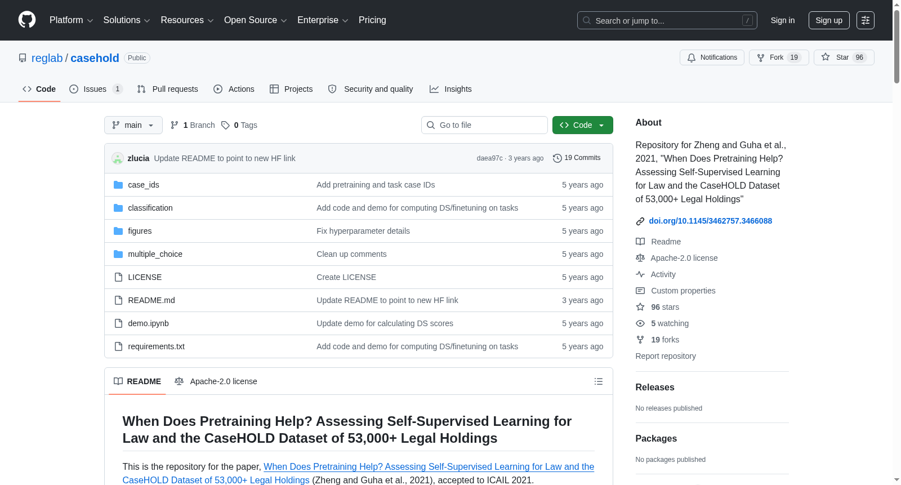Expand the Enterprise menu
Screen dimensions: 901x485
(x=323, y=20)
